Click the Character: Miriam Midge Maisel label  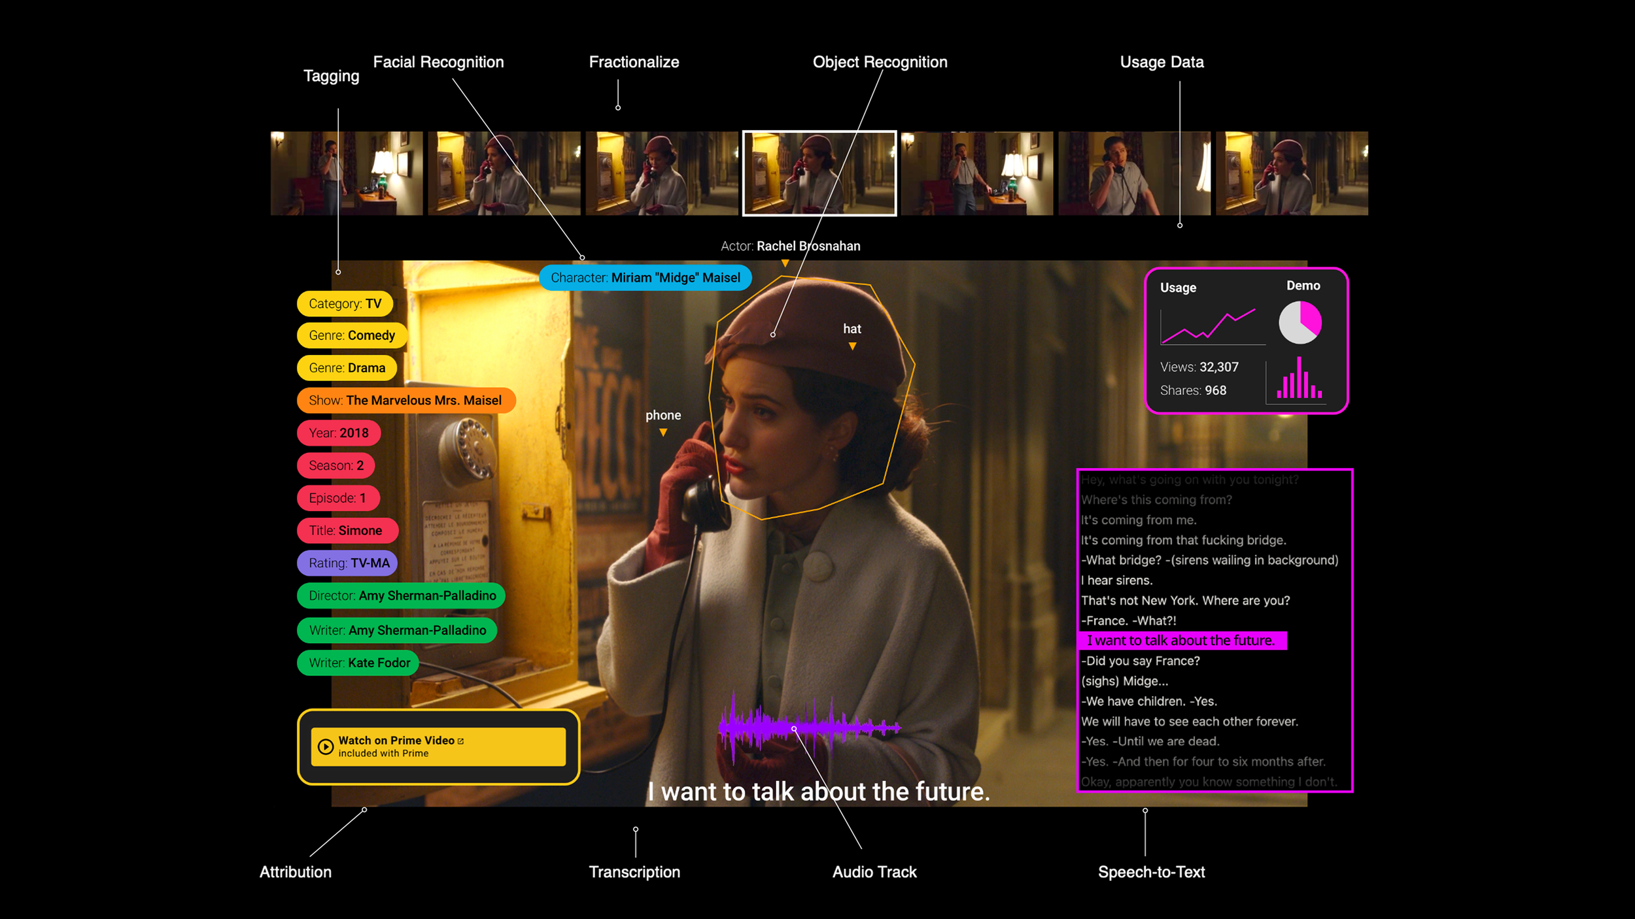645,278
